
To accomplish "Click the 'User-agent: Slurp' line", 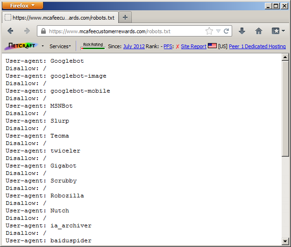I will pyautogui.click(x=37, y=121).
